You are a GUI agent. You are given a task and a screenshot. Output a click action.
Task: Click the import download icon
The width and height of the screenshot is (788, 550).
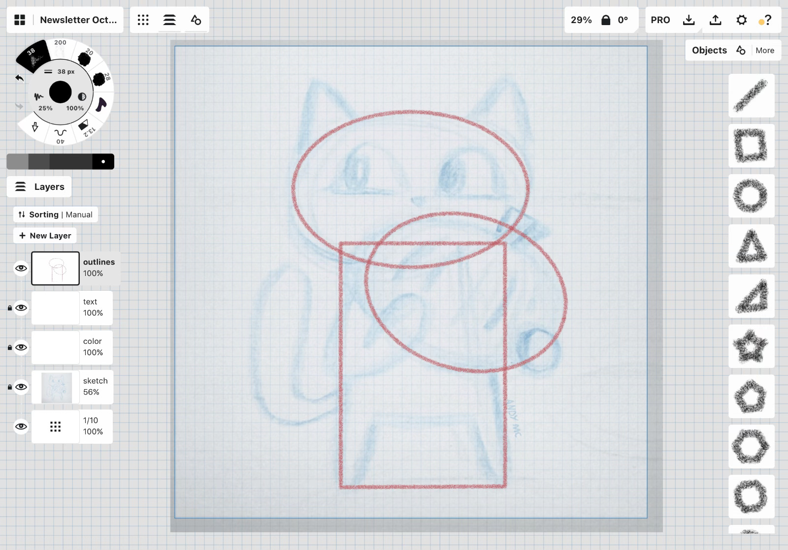click(689, 20)
